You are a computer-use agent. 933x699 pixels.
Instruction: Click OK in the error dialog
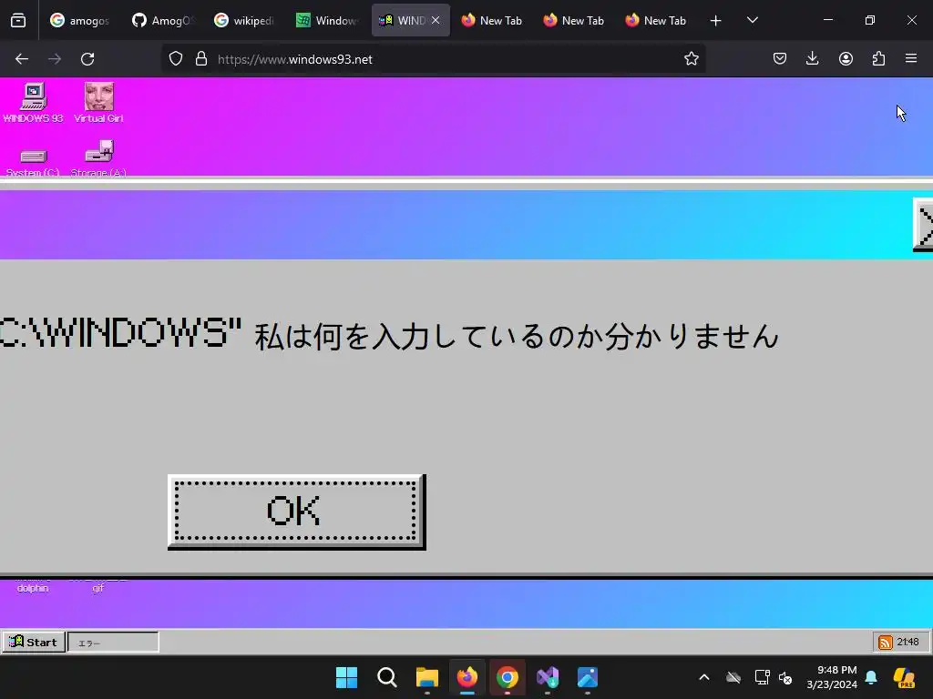[296, 512]
